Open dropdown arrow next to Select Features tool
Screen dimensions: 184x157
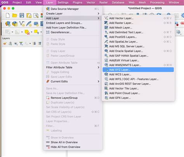(x=12, y=32)
